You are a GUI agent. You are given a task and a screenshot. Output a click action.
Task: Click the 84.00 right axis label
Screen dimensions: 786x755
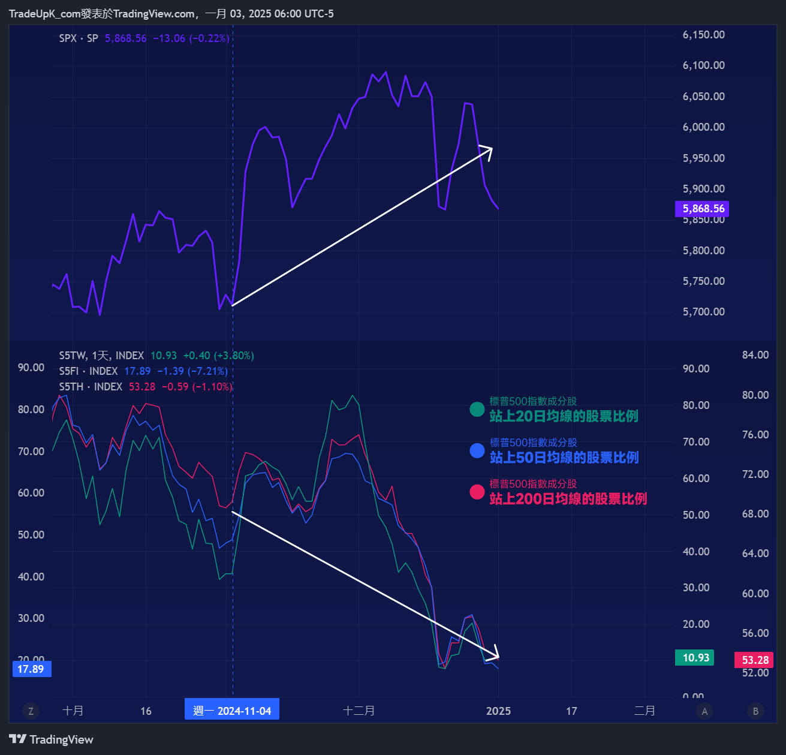pyautogui.click(x=755, y=355)
